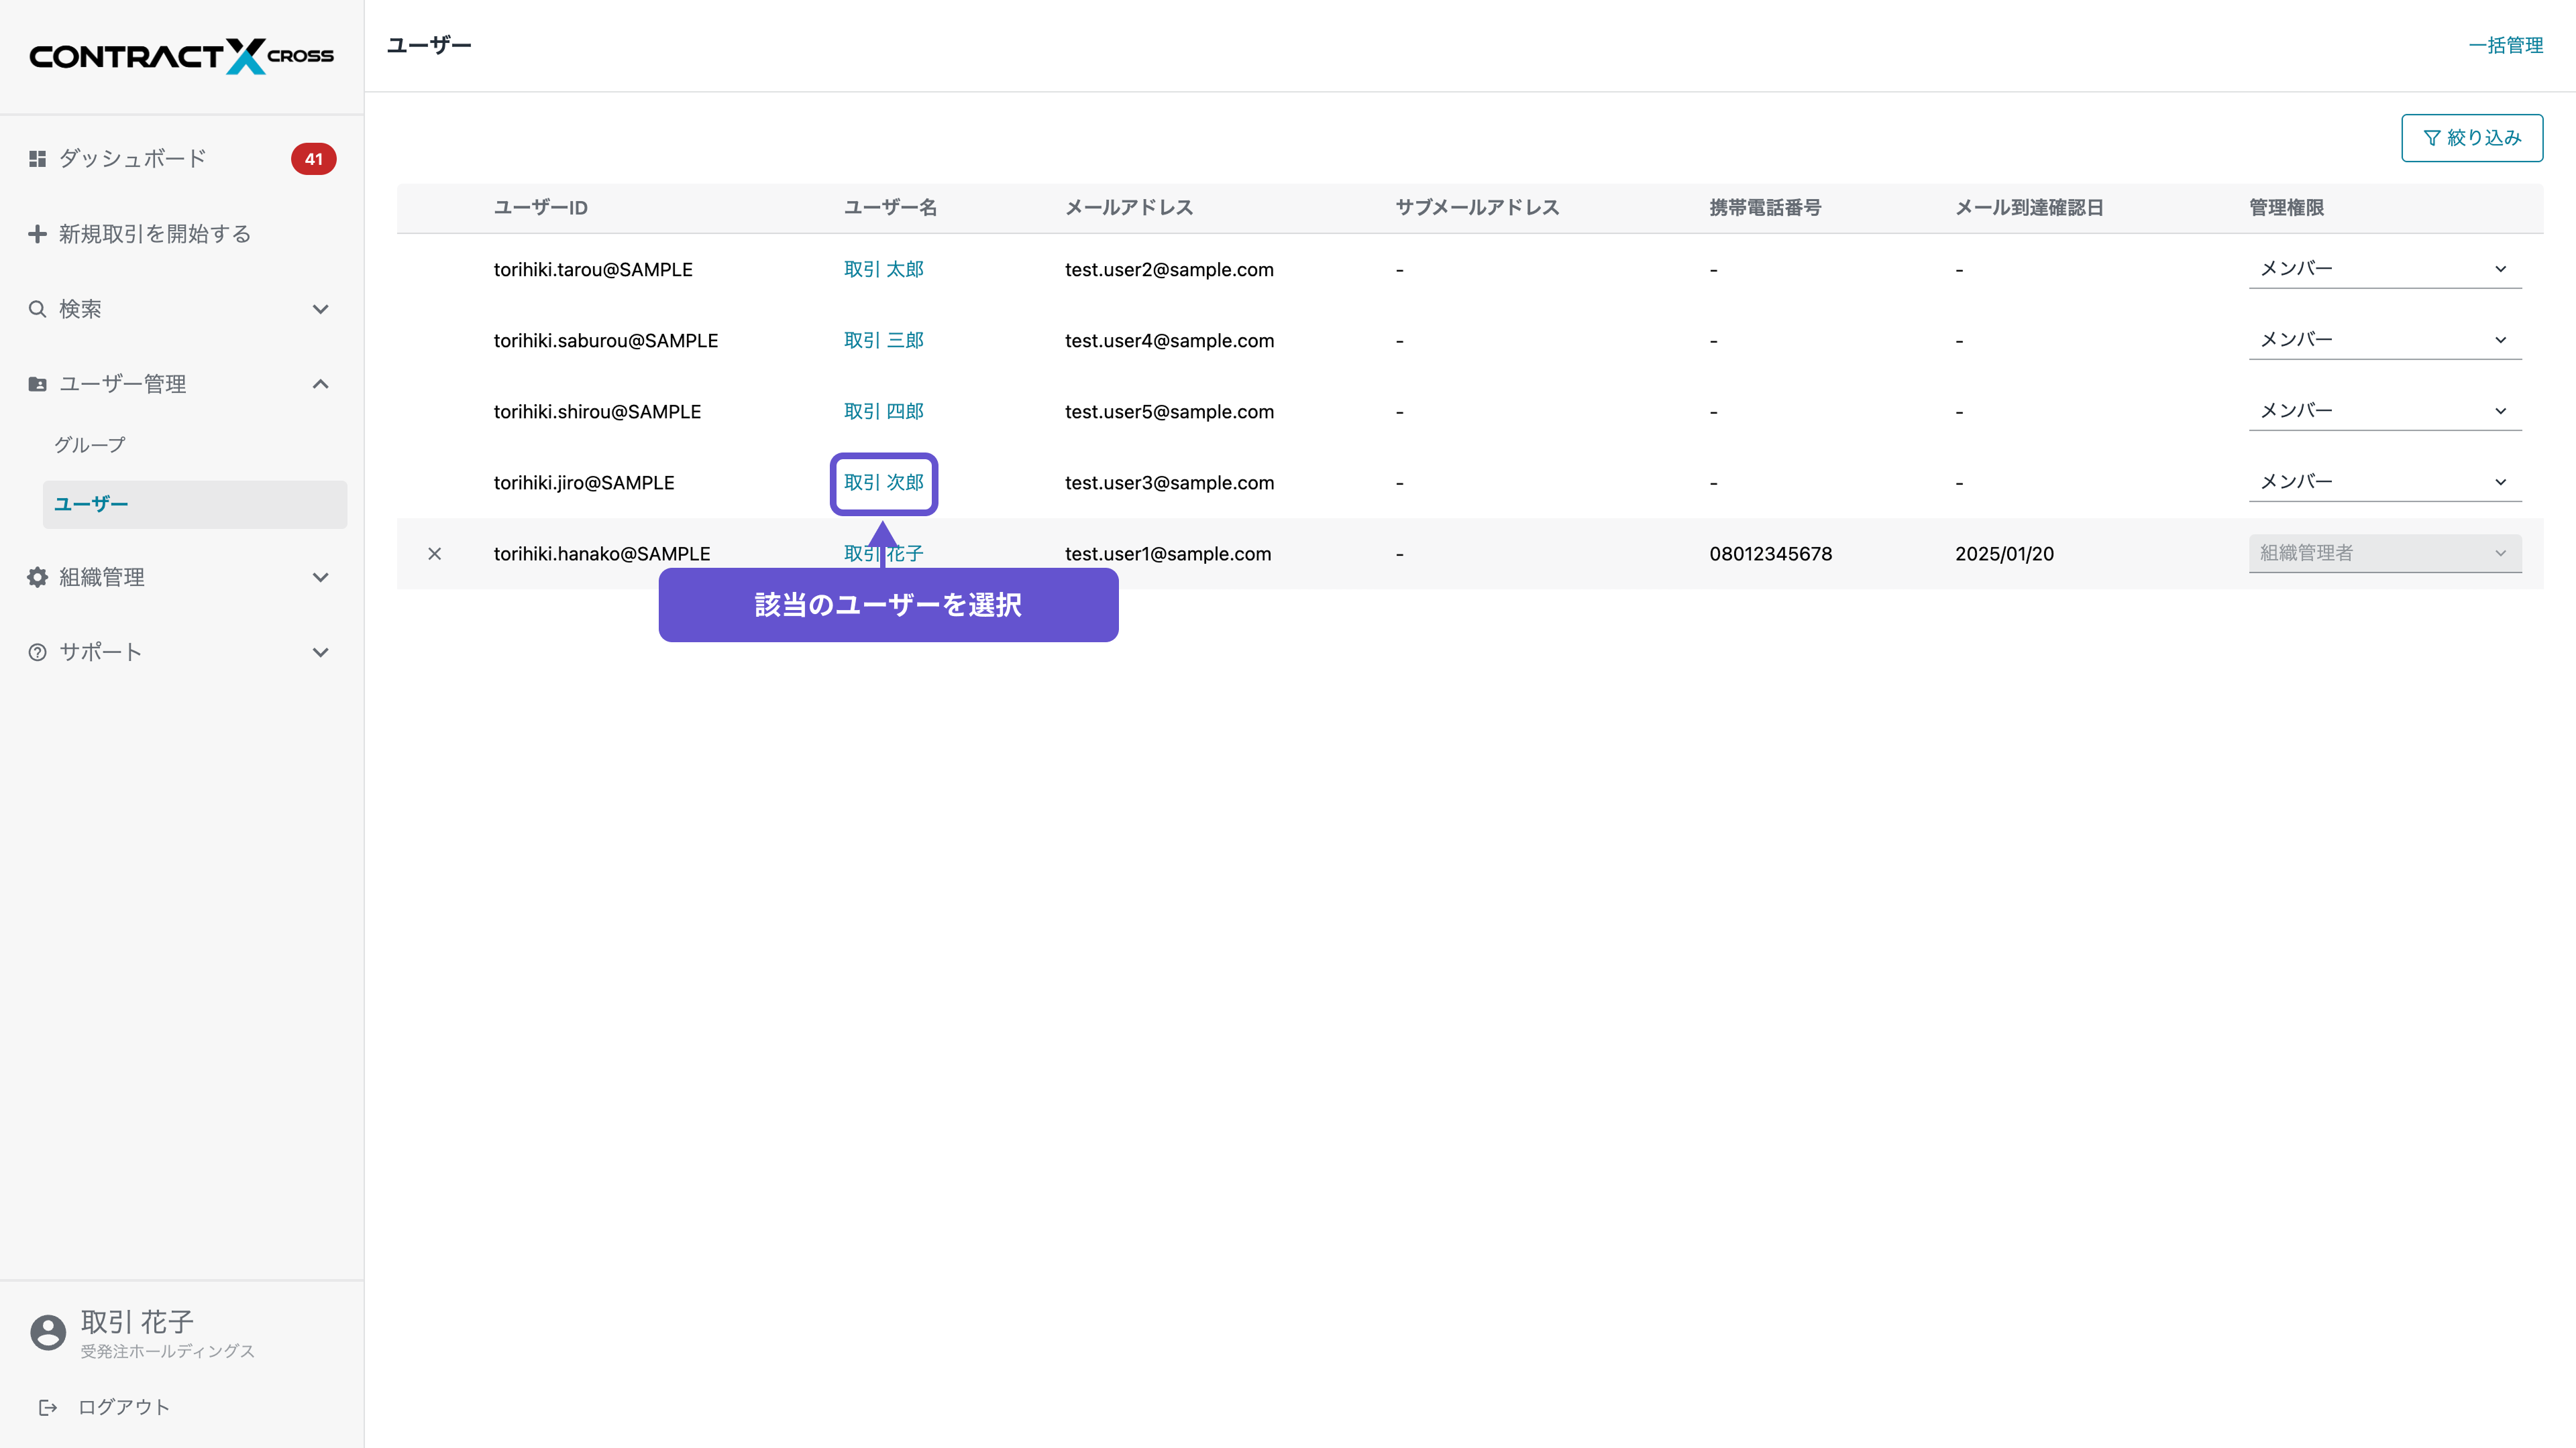Open user 取引 次郎 link
The image size is (2576, 1448).
click(883, 483)
